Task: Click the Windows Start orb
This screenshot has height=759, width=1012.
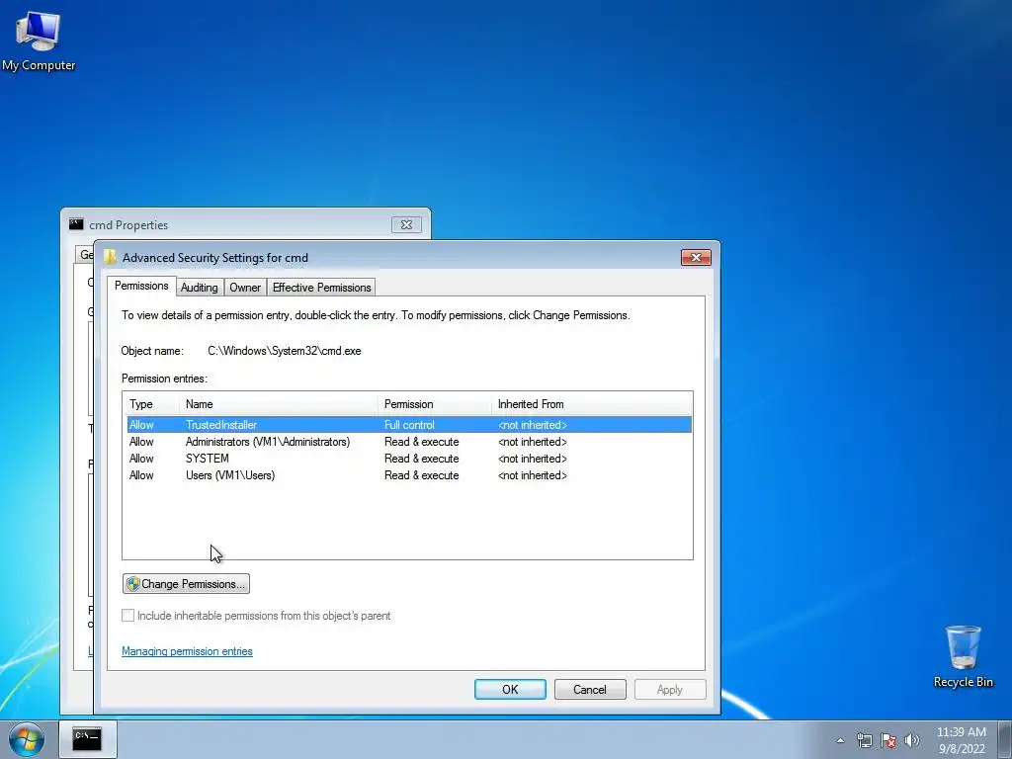Action: click(27, 739)
